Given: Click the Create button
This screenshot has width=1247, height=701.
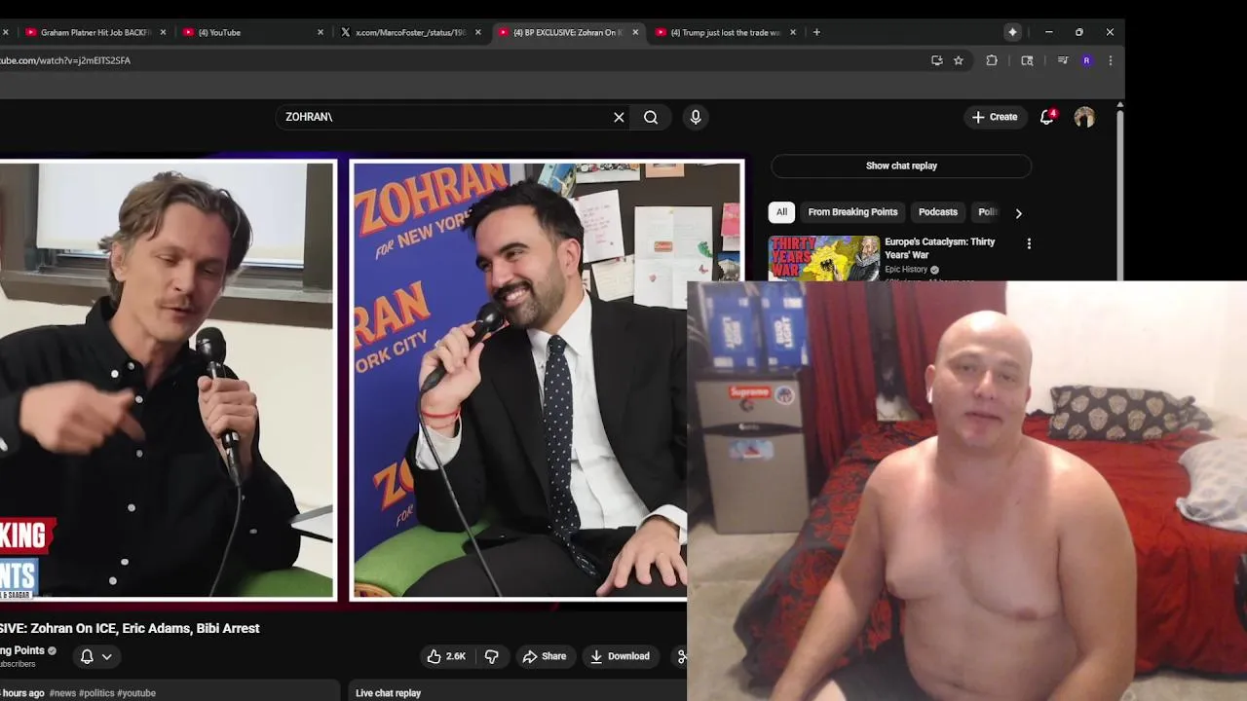Looking at the screenshot, I should pos(995,117).
